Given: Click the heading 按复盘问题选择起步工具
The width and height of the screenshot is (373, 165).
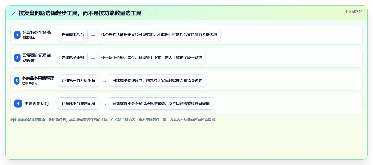Looking at the screenshot, I should pos(80,13).
